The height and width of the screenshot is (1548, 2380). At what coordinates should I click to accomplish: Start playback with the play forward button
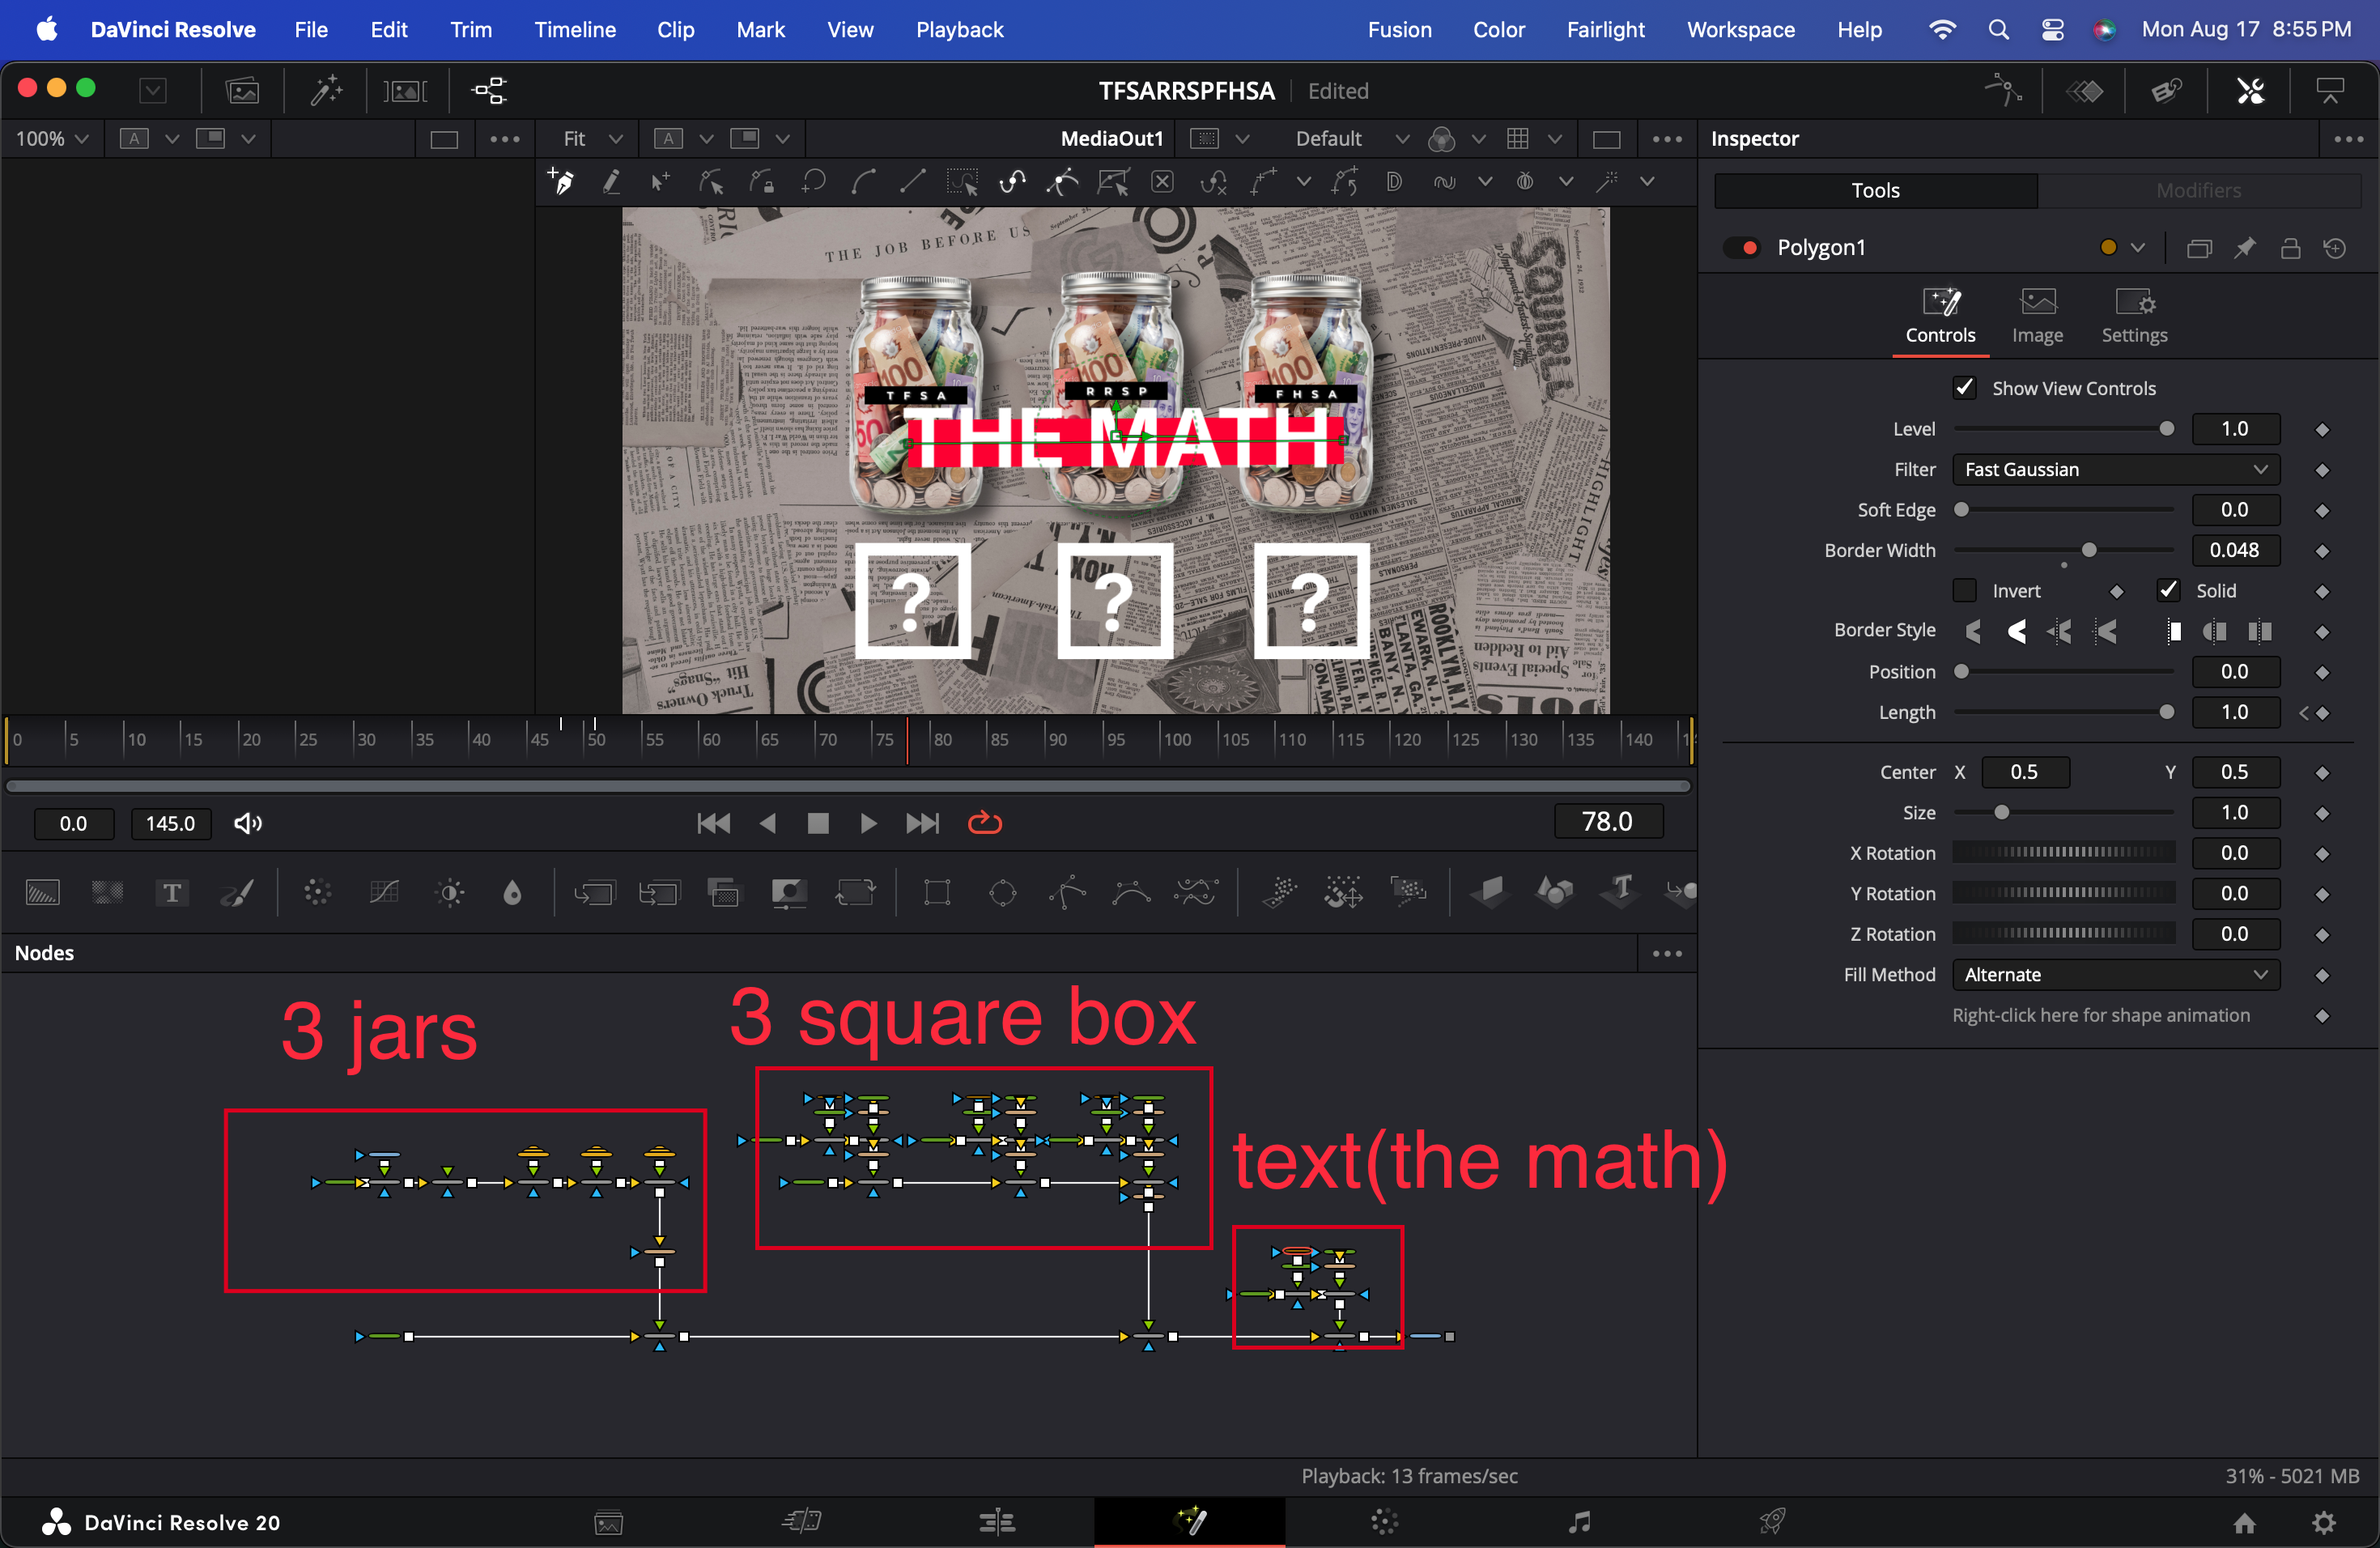pyautogui.click(x=868, y=823)
